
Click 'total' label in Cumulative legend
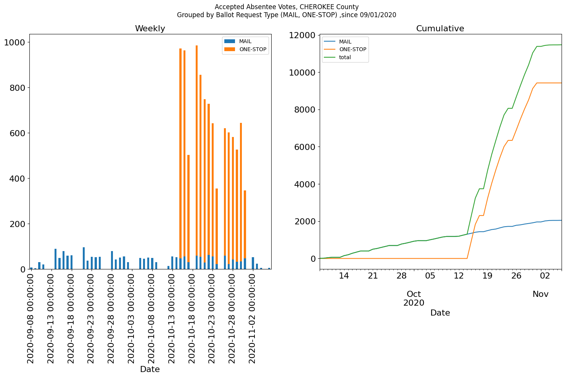click(345, 57)
